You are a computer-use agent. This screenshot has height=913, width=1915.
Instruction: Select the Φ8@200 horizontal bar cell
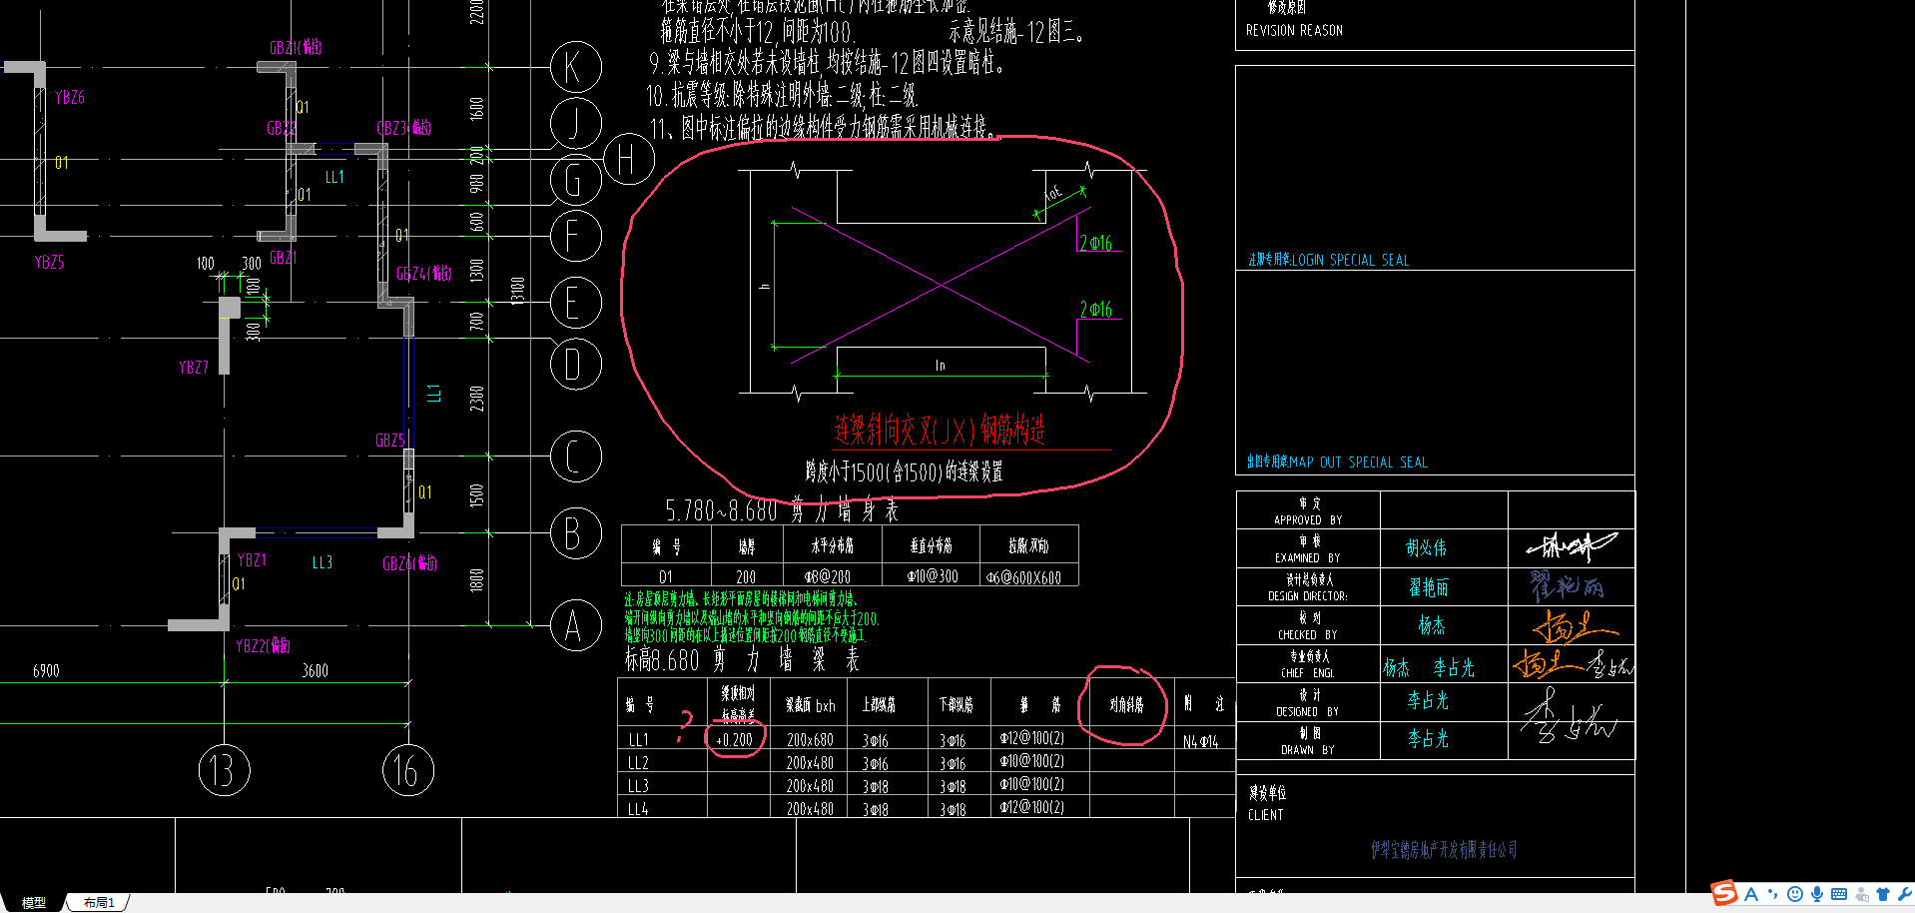point(828,576)
